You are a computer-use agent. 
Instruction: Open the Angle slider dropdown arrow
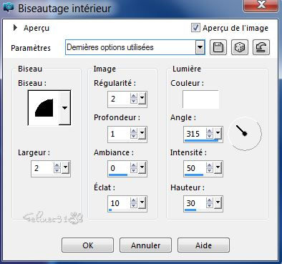218,133
